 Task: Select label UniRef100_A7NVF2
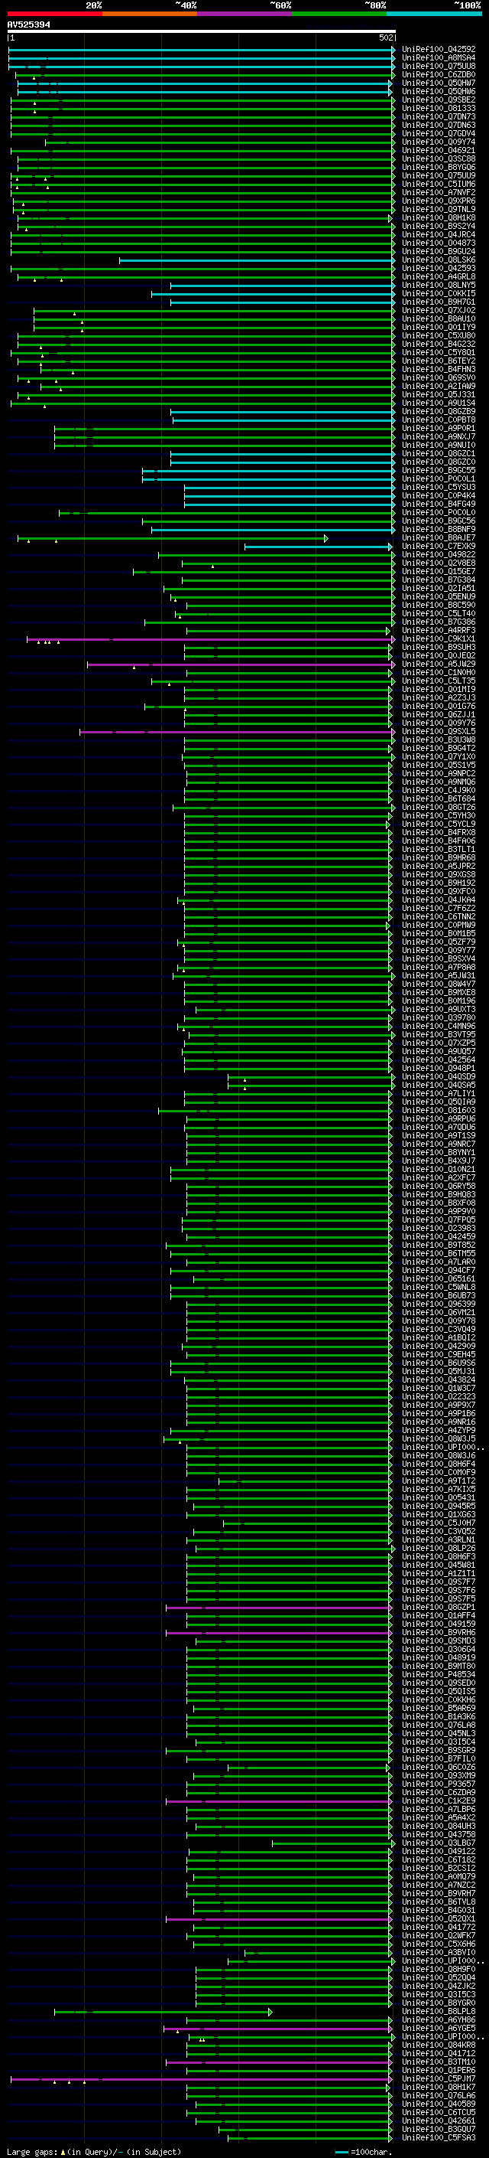click(x=438, y=193)
